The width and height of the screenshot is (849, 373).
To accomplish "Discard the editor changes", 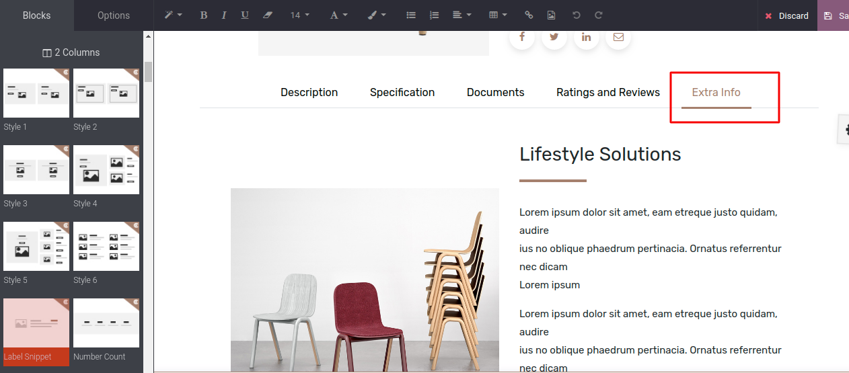I will 786,15.
